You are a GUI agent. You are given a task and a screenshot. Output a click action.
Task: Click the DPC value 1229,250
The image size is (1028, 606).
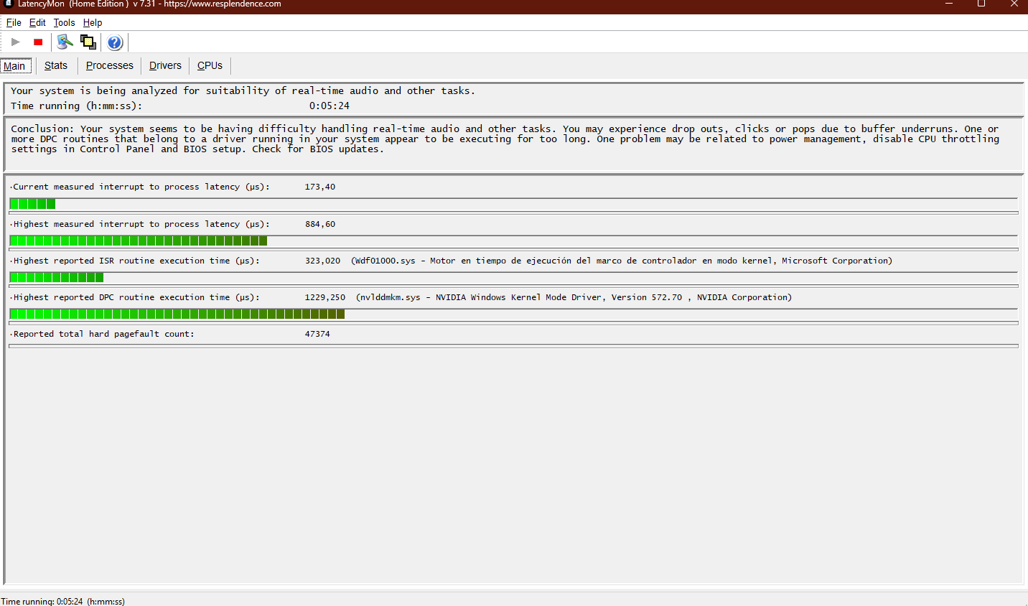click(x=325, y=297)
